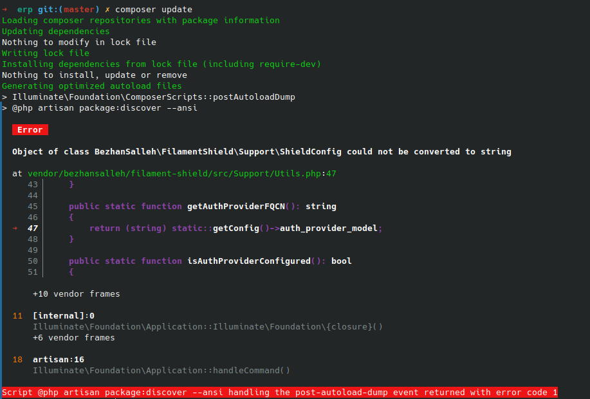Click the '+10 vendor frames' text

point(77,293)
